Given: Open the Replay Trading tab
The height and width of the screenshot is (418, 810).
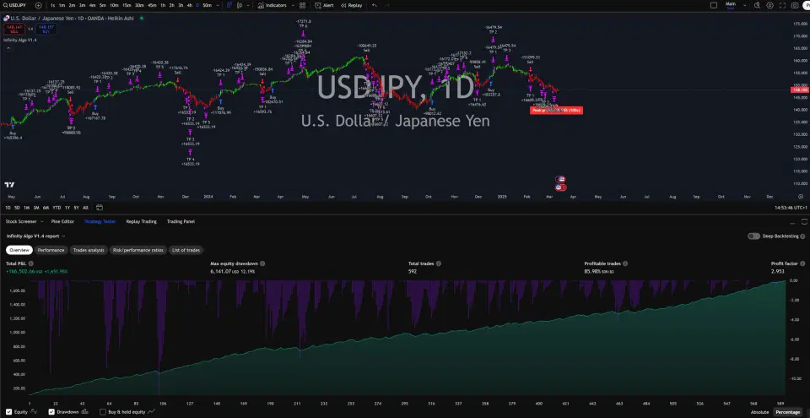Looking at the screenshot, I should pyautogui.click(x=141, y=221).
